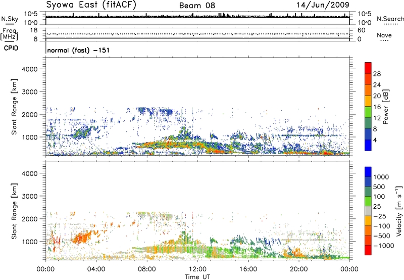Click '4000' tick on the Power panel axis
The height and width of the screenshot is (280, 404).
point(30,69)
